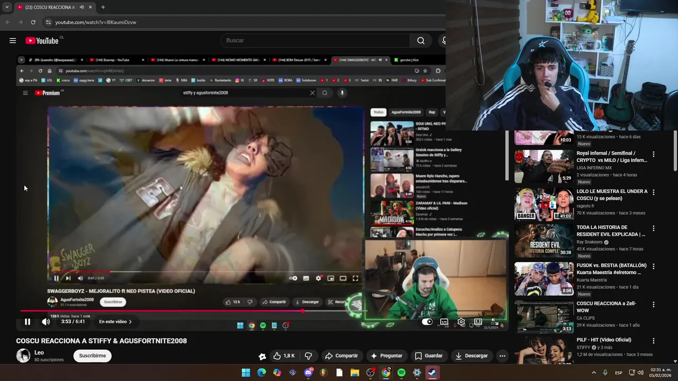
Task: Switch player to theater mode
Action: (478, 322)
